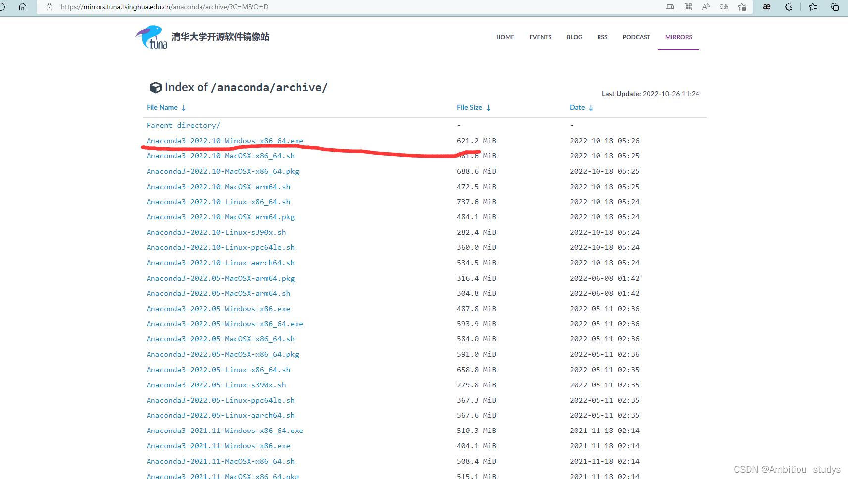Download Anaconda3-2022.10-Windows-x86_64.exe

(225, 141)
